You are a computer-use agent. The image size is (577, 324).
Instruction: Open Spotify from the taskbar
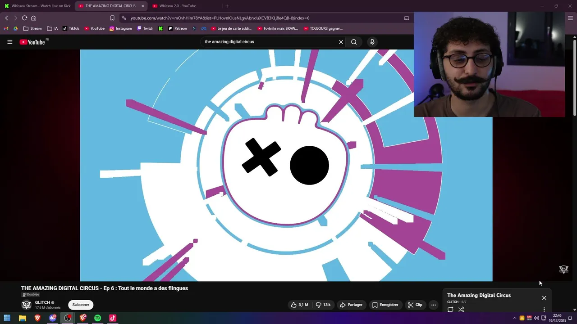pyautogui.click(x=98, y=318)
